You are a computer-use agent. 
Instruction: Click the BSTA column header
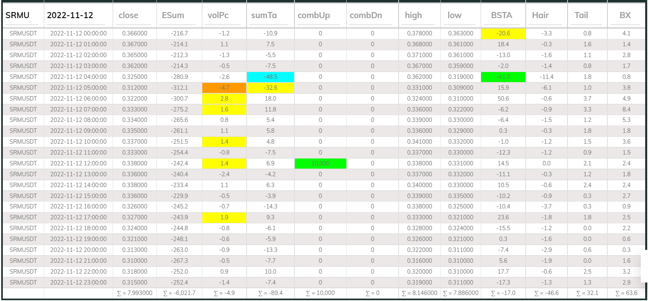coord(502,15)
